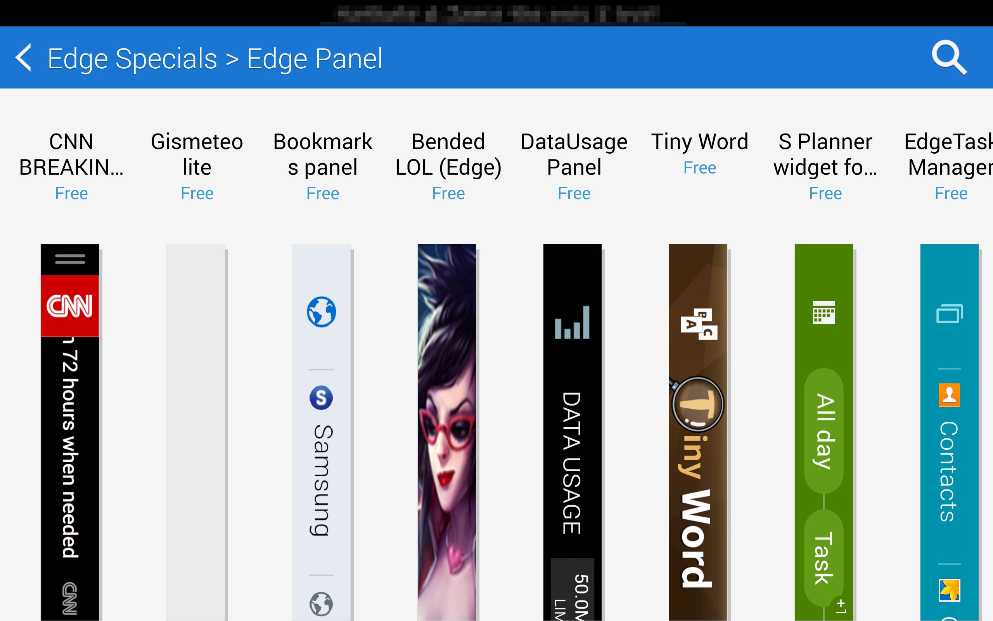Image resolution: width=993 pixels, height=621 pixels.
Task: Tap the calendar icon in S Planner panel
Action: click(x=823, y=312)
